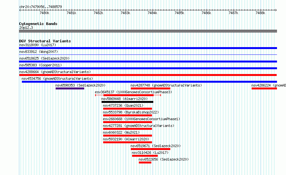Select the blue bar under nsv3118090
This screenshot has width=286, height=175.
coord(148,48)
